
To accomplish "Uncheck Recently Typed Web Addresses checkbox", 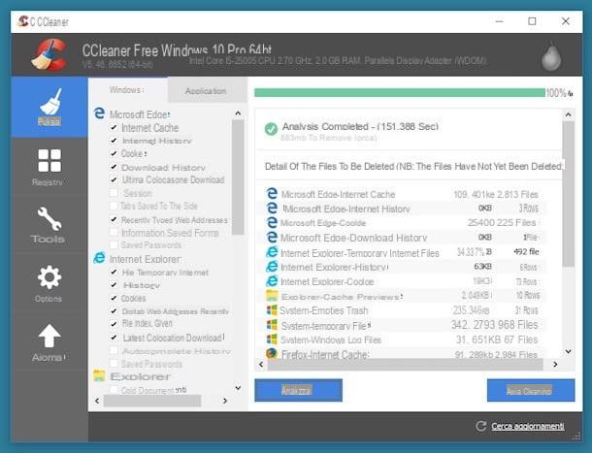I will point(114,219).
